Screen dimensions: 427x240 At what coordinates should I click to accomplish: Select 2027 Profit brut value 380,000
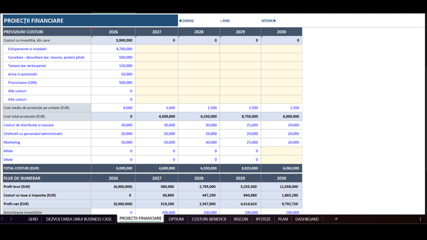click(156, 187)
